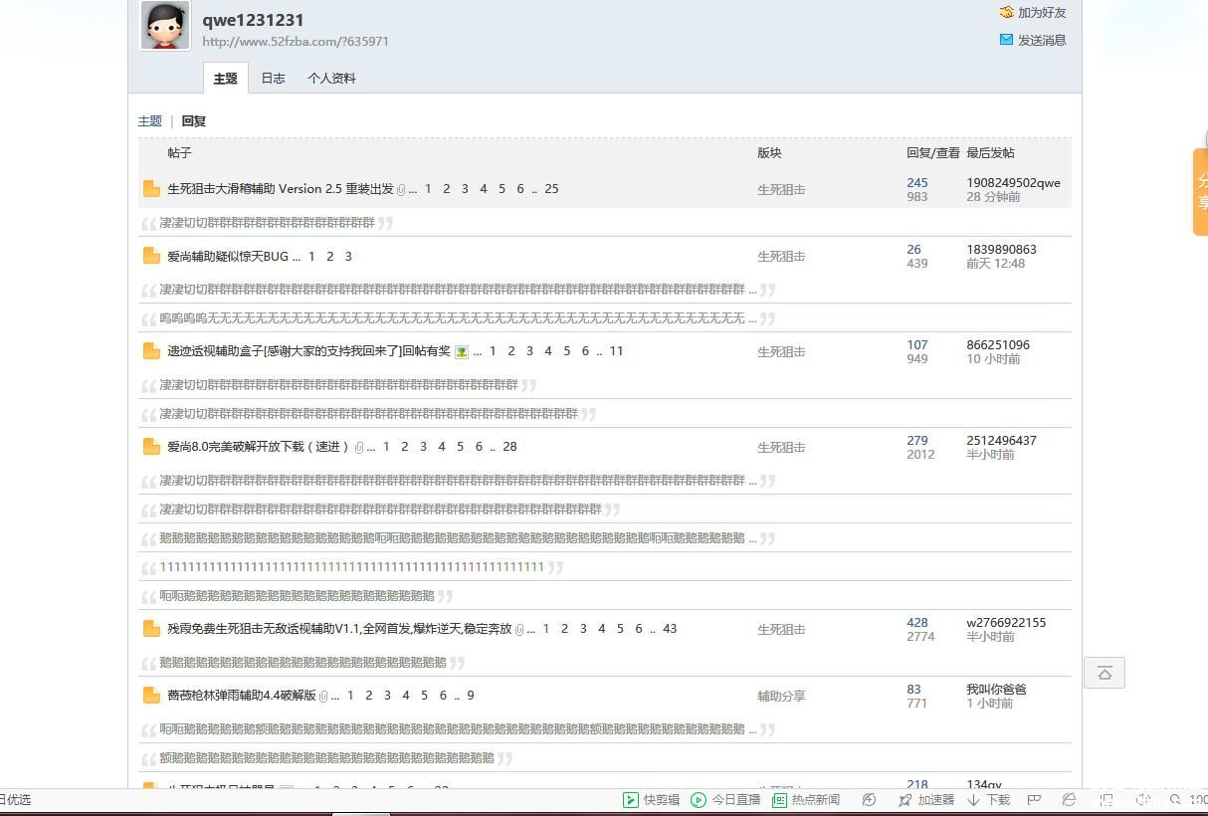
Task: Open thread 遗迹透视辅助盒子 回帖有奖
Action: (308, 351)
